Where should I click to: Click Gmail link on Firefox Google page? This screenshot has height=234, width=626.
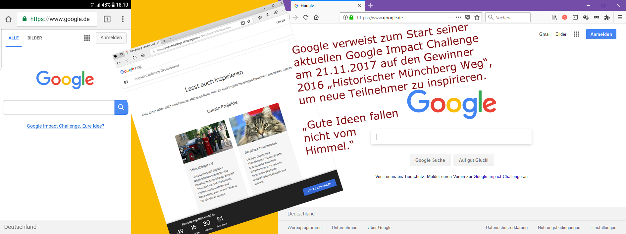point(545,34)
